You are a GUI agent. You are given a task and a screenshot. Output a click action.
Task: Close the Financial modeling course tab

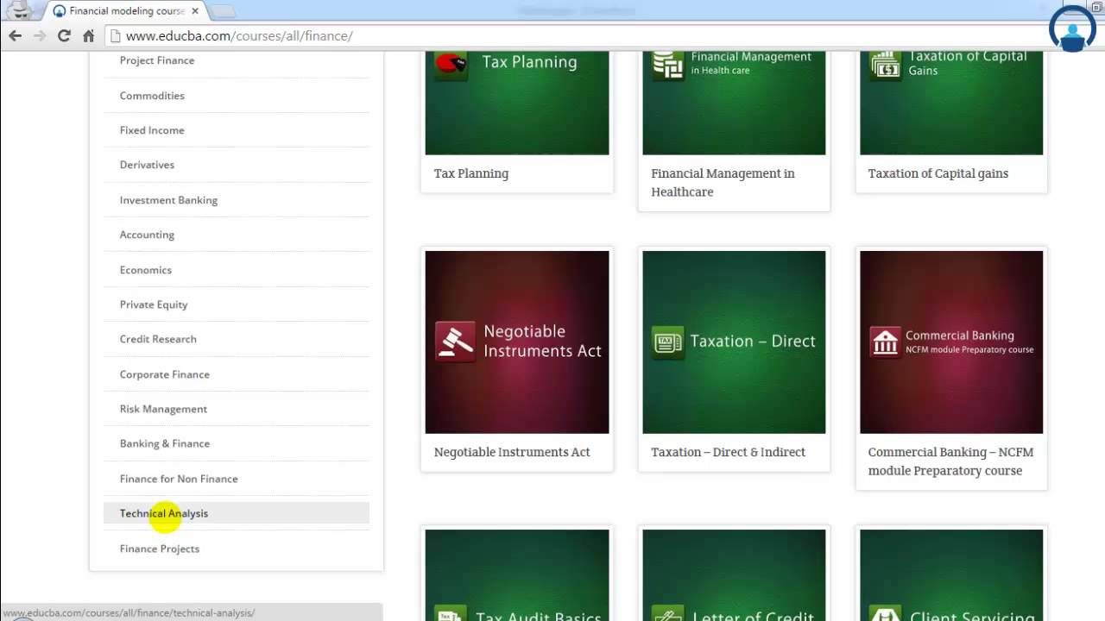coord(193,11)
